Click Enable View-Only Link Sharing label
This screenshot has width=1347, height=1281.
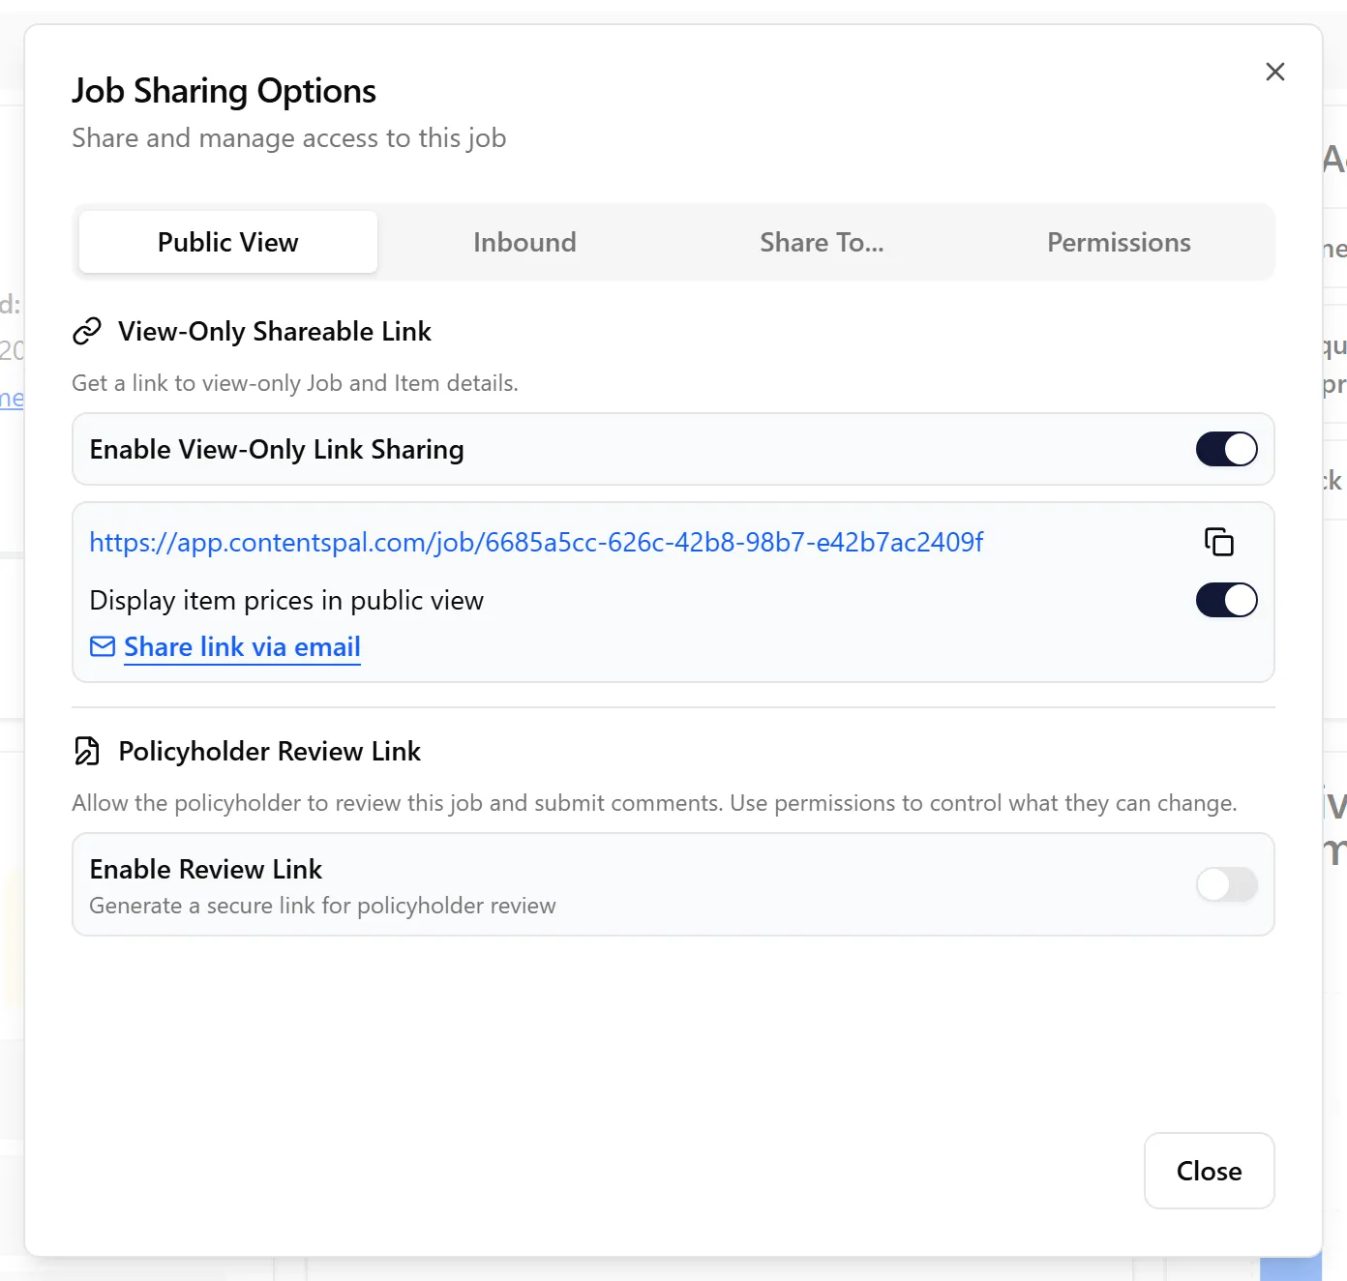tap(277, 449)
